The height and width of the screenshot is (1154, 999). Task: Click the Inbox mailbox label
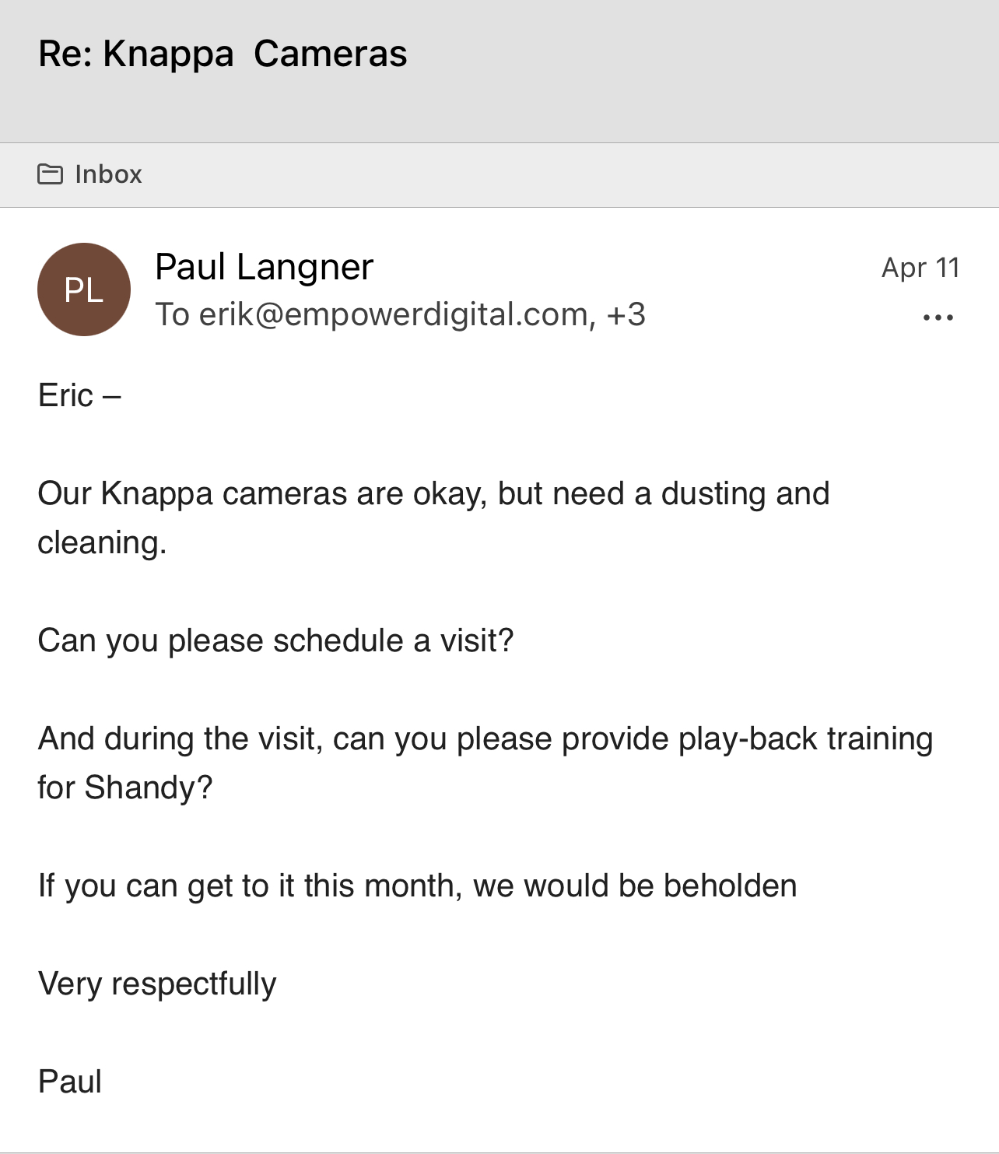click(108, 174)
